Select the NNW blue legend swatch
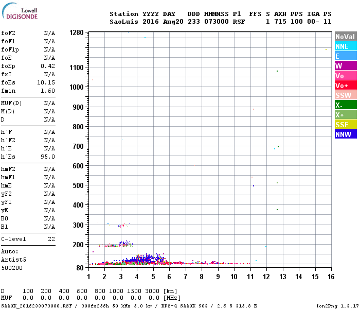The height and width of the screenshot is (309, 360). tap(345, 134)
